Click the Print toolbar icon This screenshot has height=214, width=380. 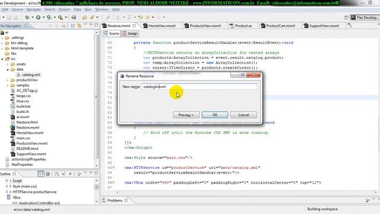pos(16,17)
